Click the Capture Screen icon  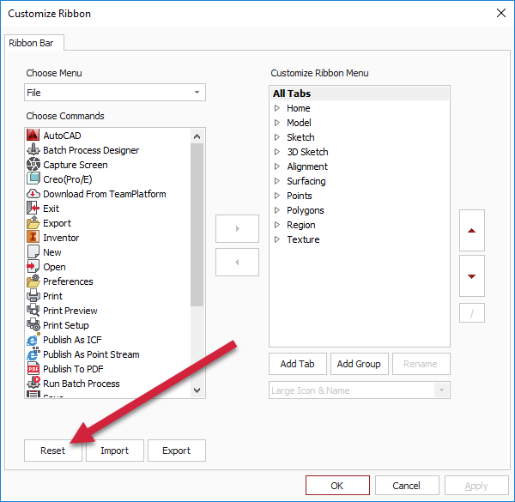(33, 165)
